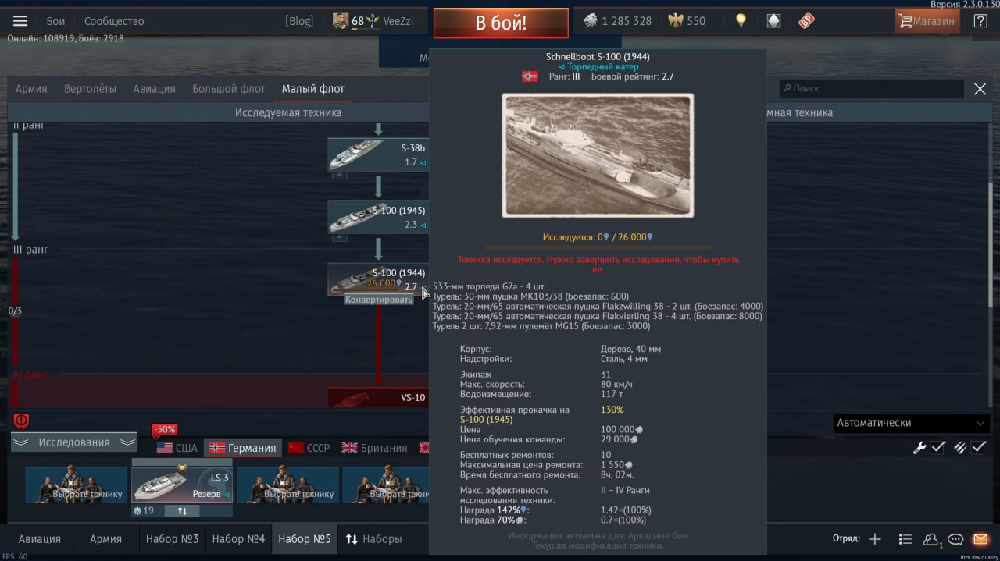Search vehicles in the Поиск field

tap(871, 89)
